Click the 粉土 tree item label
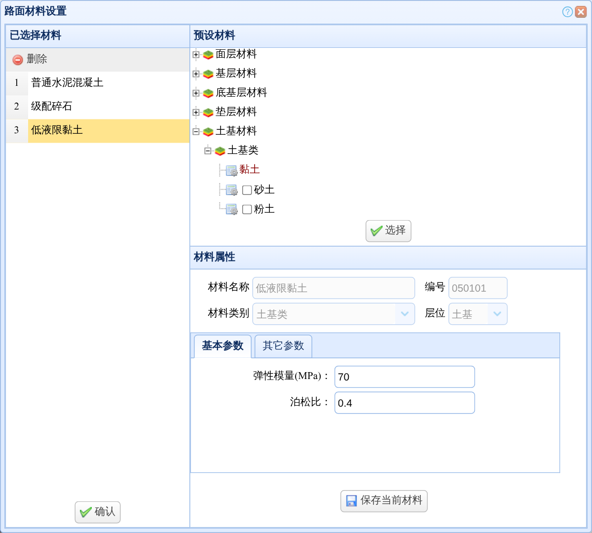 [x=264, y=209]
